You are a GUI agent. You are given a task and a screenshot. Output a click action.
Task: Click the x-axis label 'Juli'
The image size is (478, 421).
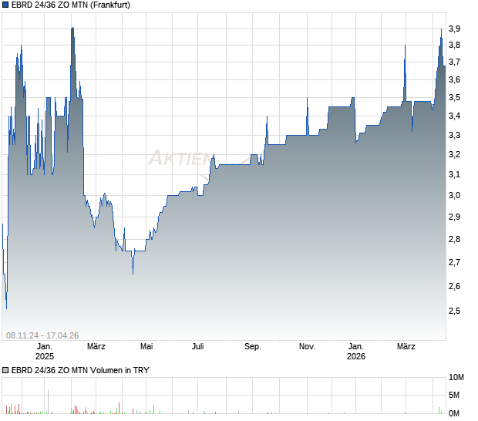(197, 346)
